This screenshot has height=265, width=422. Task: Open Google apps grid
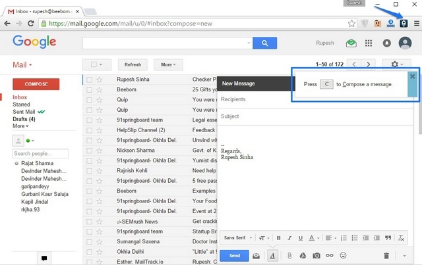pos(369,43)
